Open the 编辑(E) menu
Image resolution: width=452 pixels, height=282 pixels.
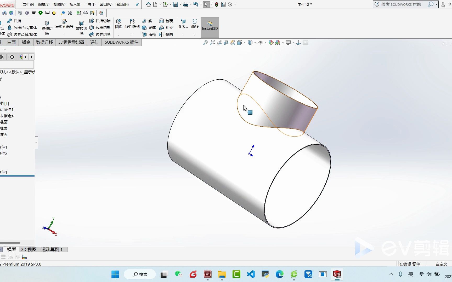44,4
